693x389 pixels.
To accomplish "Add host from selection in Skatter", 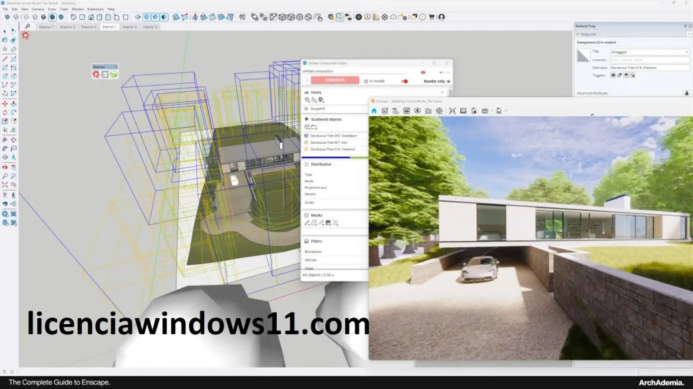I will click(x=307, y=100).
